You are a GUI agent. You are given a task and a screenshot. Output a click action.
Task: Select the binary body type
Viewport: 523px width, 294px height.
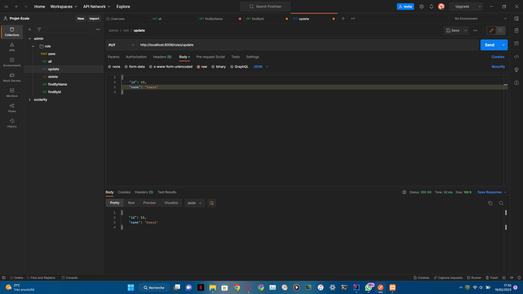pos(218,67)
